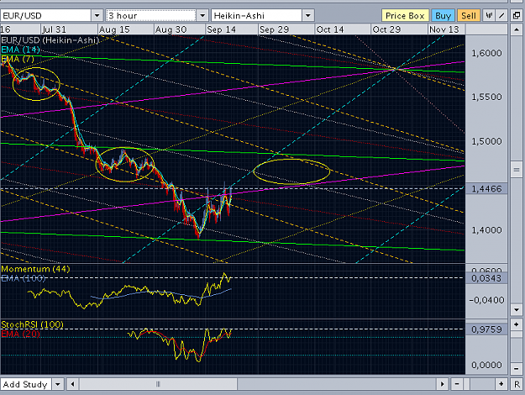
Task: Click the Momentum (44) study label
Action: tap(35, 269)
